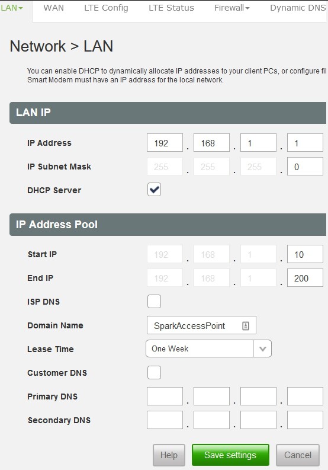
Task: Select the IP Subnet Mask last octet field
Action: (305, 167)
